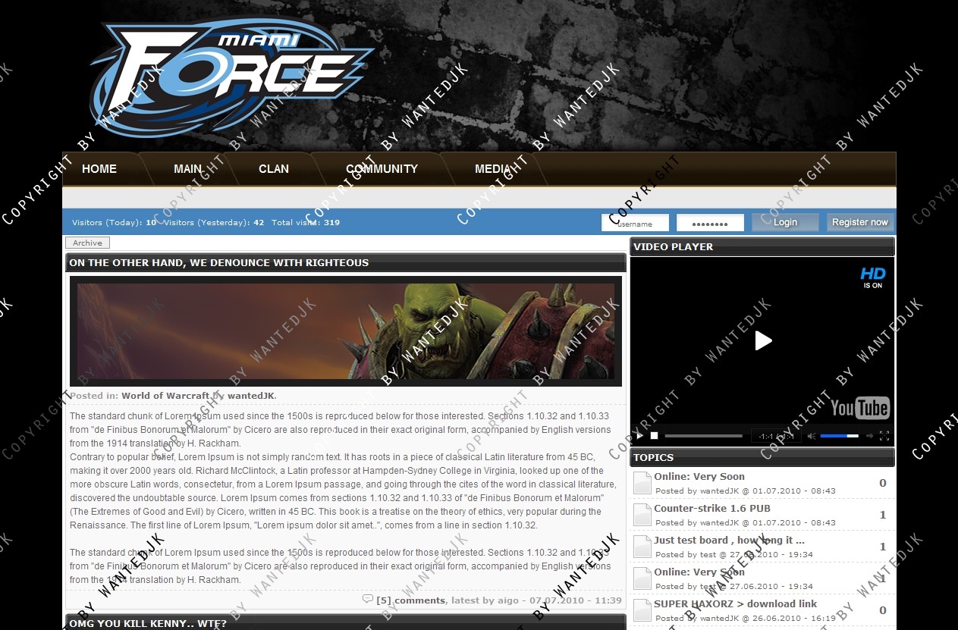The height and width of the screenshot is (630, 958).
Task: Open the HOME navigation tab
Action: coord(99,169)
